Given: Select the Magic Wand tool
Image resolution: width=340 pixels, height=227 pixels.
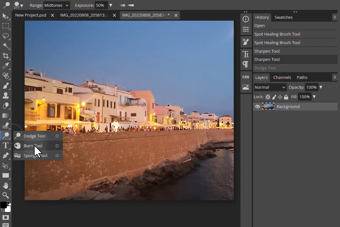Looking at the screenshot, I should [6, 46].
